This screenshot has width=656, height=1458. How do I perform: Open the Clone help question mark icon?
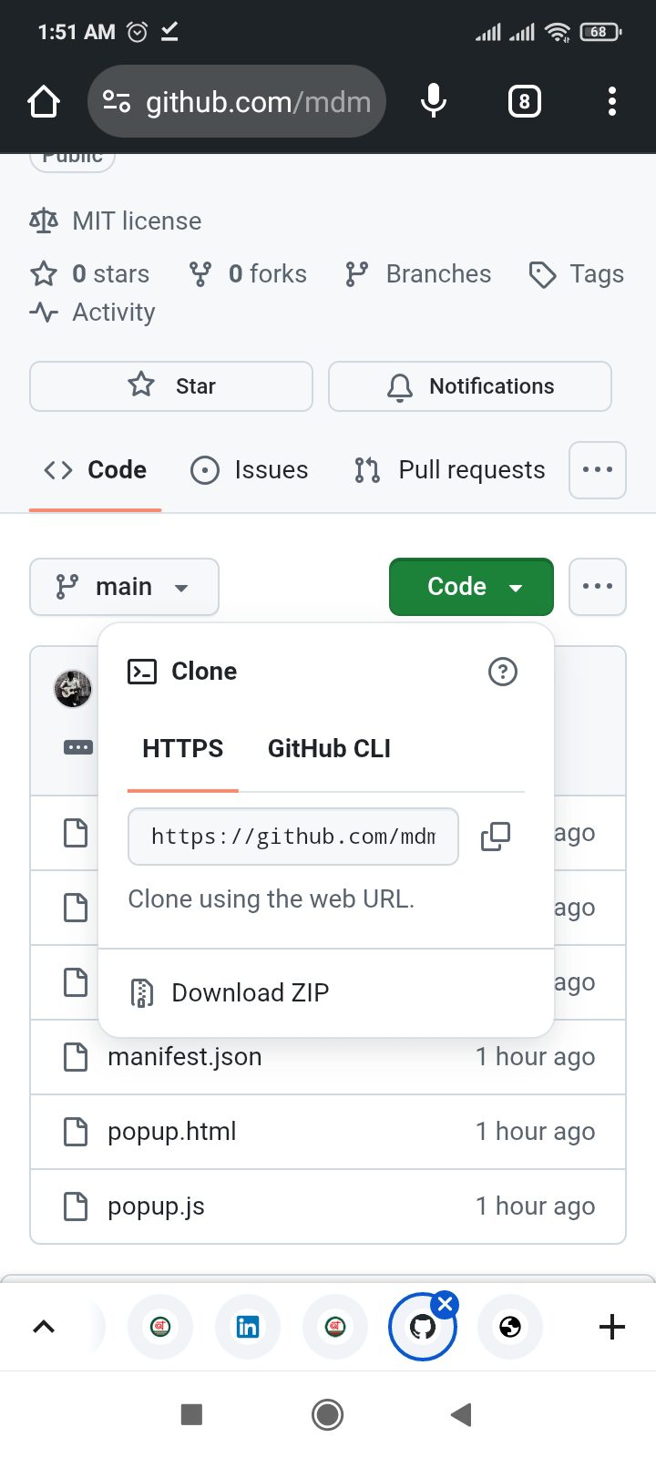(502, 673)
